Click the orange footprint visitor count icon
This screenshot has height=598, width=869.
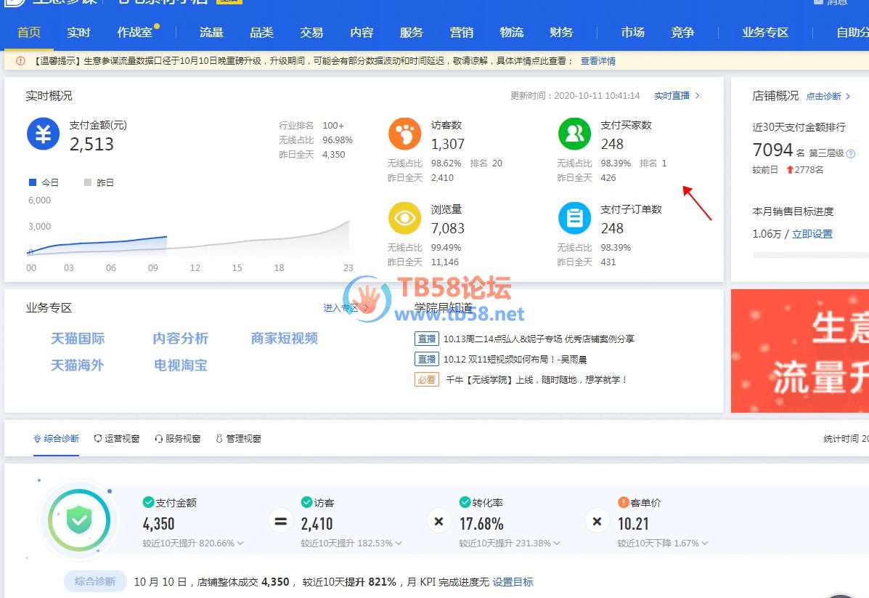coord(404,134)
